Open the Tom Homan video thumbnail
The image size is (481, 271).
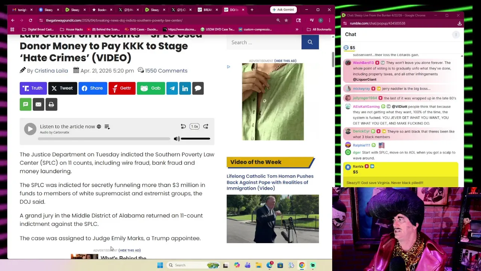(x=273, y=219)
